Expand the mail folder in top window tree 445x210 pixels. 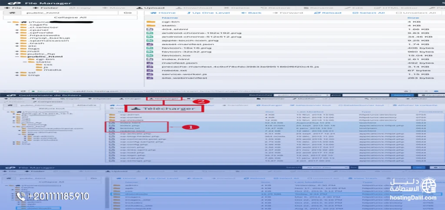coord(17,51)
